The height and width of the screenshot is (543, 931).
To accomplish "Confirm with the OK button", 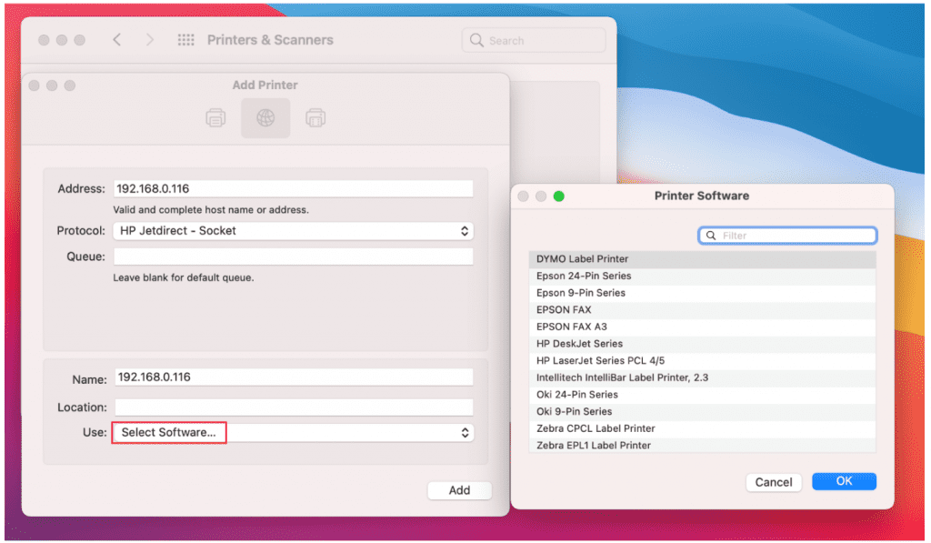I will click(x=844, y=482).
